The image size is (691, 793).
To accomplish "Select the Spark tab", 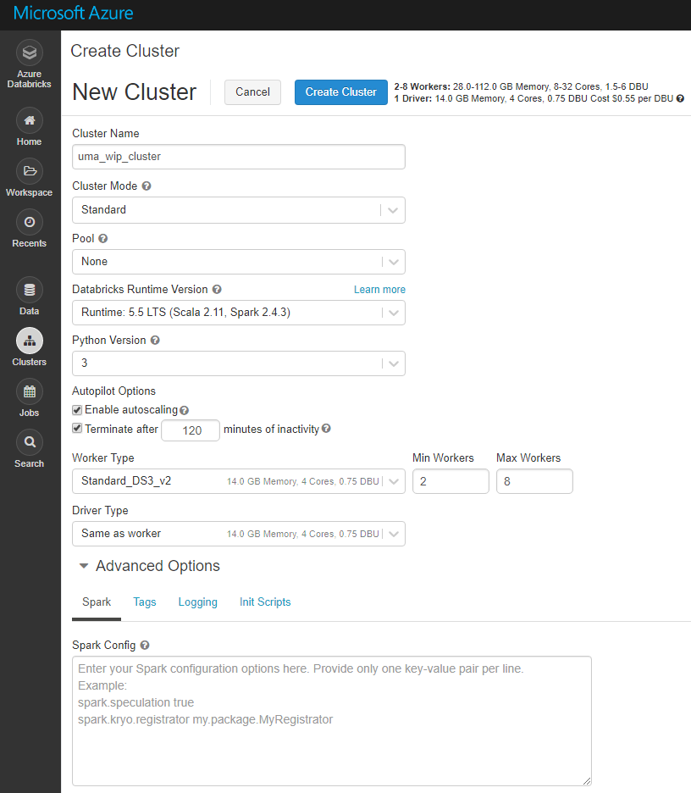I will tap(97, 602).
